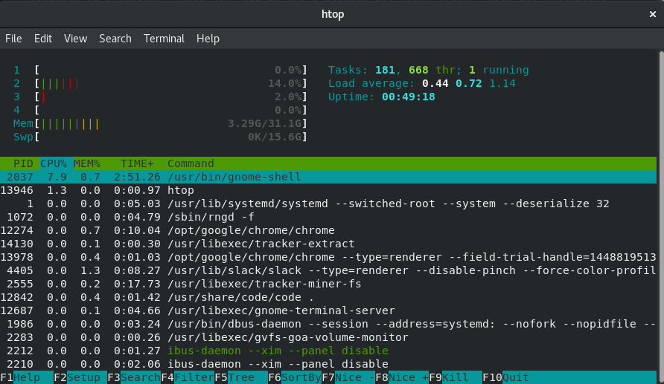Click the Uptime 00:49:18 value
The height and width of the screenshot is (384, 664).
click(x=408, y=97)
